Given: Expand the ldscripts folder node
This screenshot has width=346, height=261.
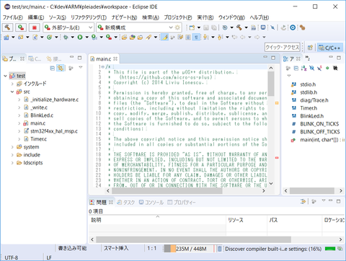Looking at the screenshot, I should [12, 163].
